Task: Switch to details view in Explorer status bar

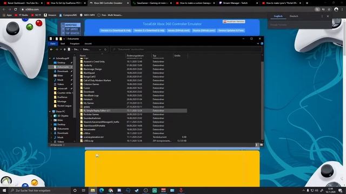Action: [256, 145]
